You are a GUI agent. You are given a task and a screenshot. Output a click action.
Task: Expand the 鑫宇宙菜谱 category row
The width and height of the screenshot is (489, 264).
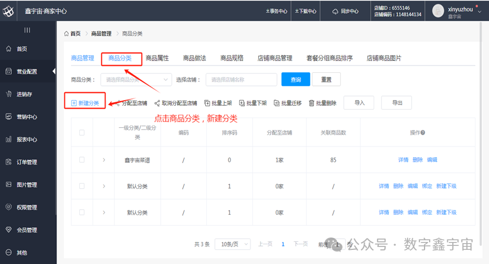[x=104, y=160]
